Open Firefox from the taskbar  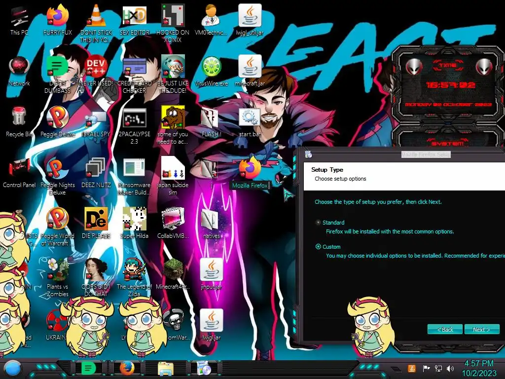pyautogui.click(x=127, y=368)
